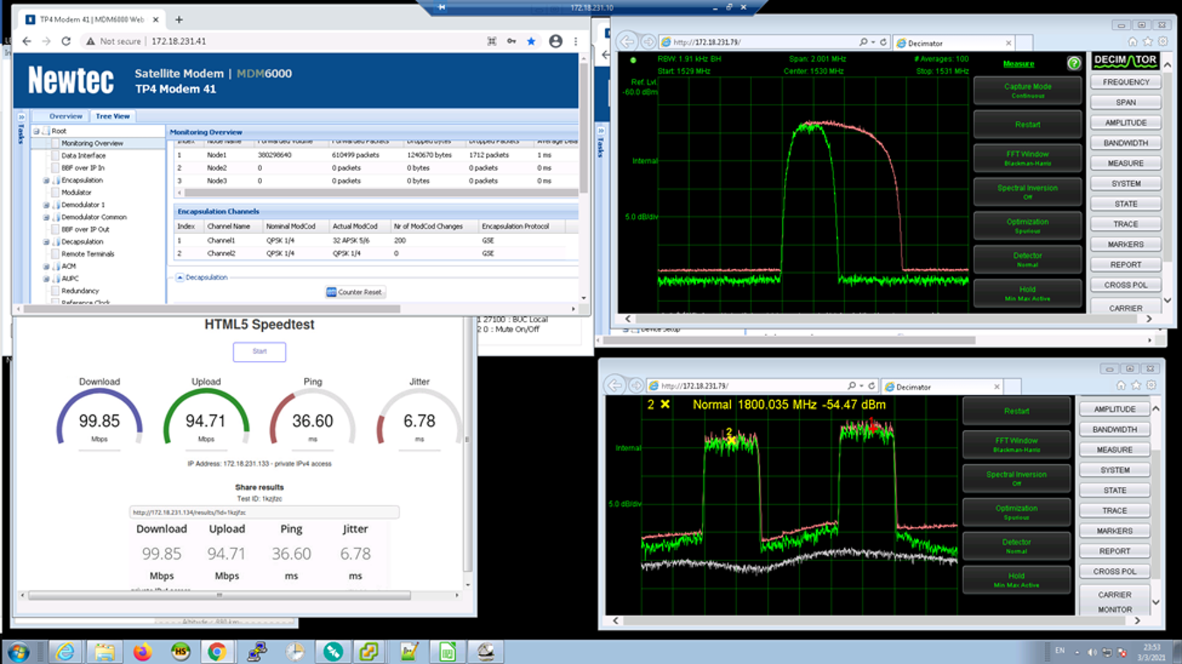Open the Chrome profile avatar icon
Viewport: 1182px width, 664px height.
(x=555, y=41)
